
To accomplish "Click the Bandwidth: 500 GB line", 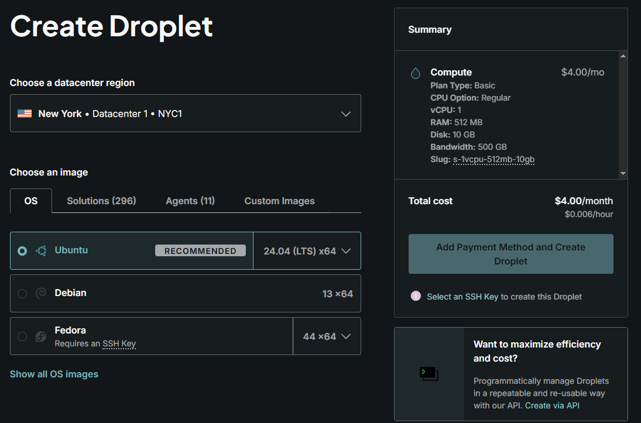I will click(468, 147).
